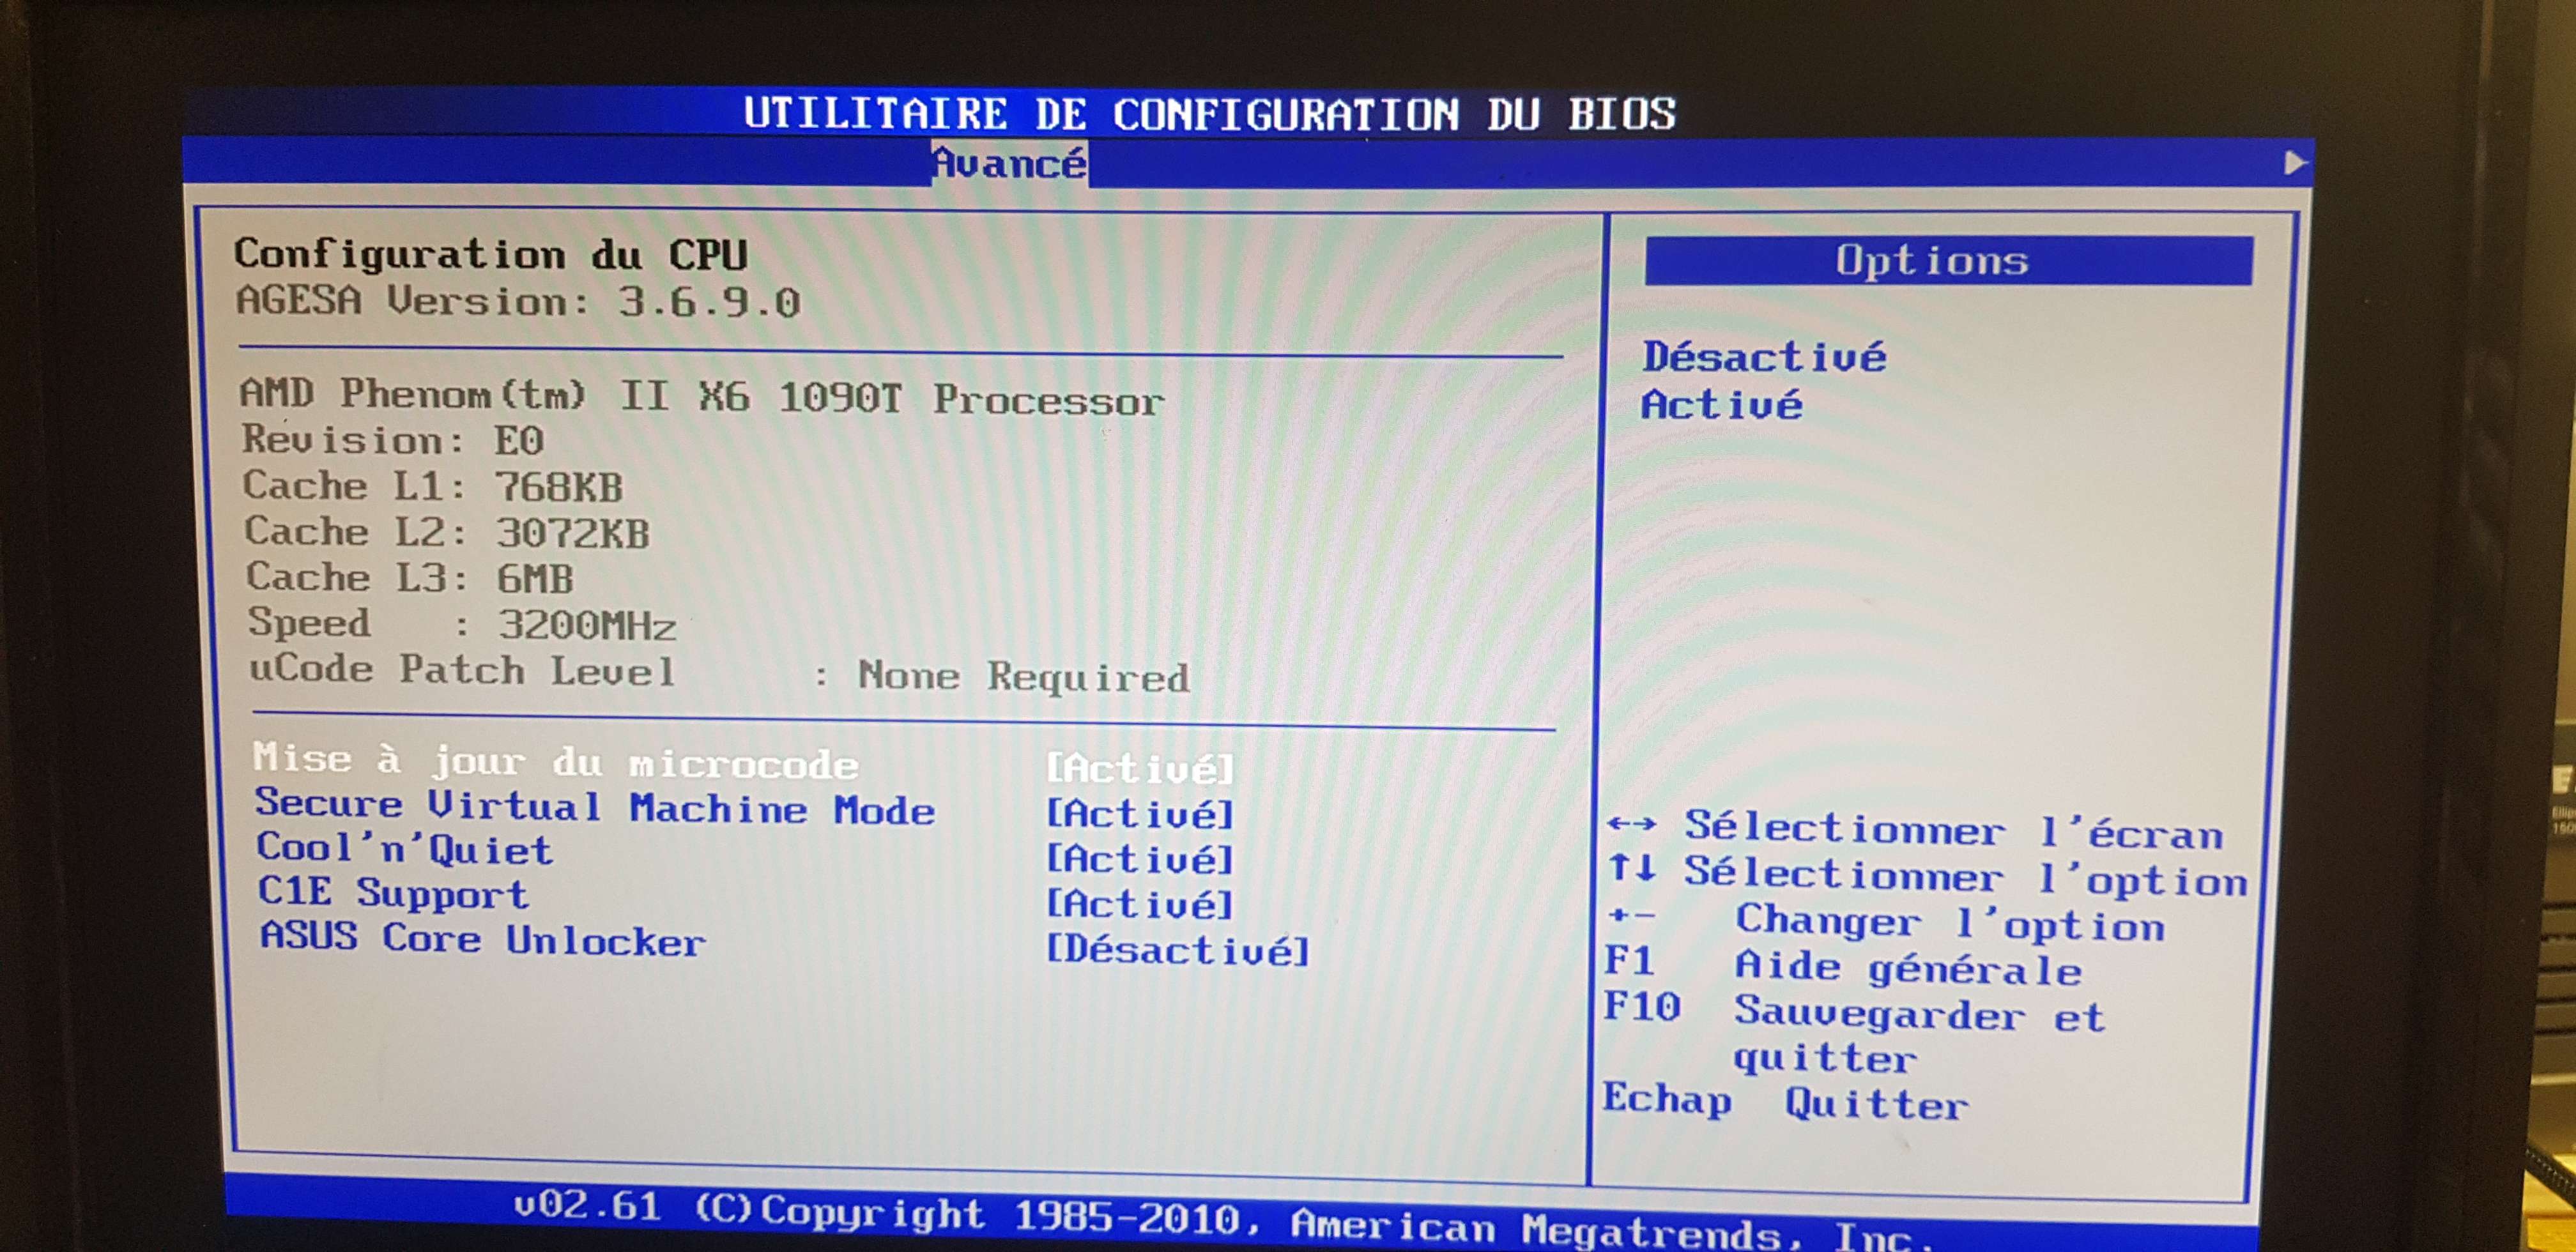Select the C1E Support setting
Viewport: 2576px width, 1252px height.
393,892
